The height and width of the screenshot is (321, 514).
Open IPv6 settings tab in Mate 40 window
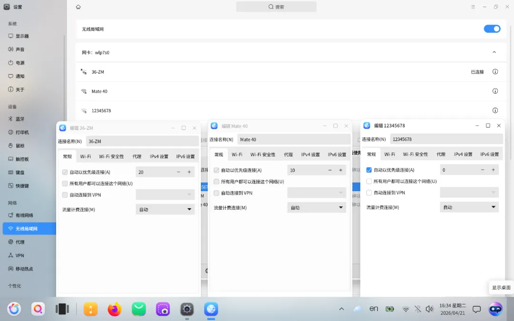coord(337,155)
